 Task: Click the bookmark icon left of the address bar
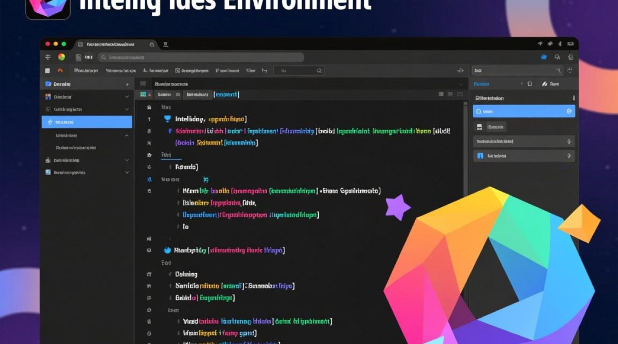point(79,57)
